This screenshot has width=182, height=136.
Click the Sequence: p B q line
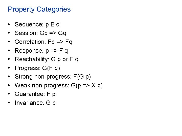[x=37, y=25]
